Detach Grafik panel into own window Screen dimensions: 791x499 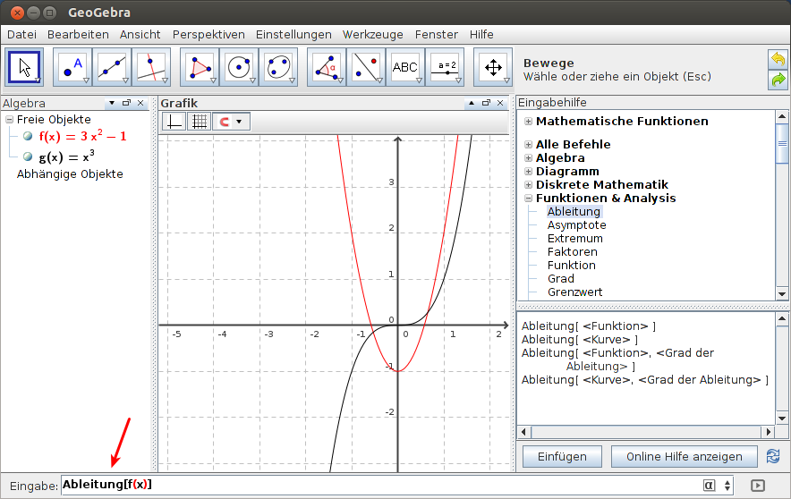(x=486, y=103)
